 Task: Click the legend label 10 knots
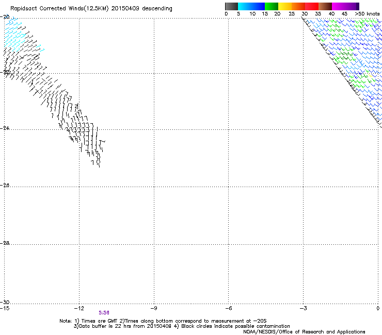(x=252, y=14)
